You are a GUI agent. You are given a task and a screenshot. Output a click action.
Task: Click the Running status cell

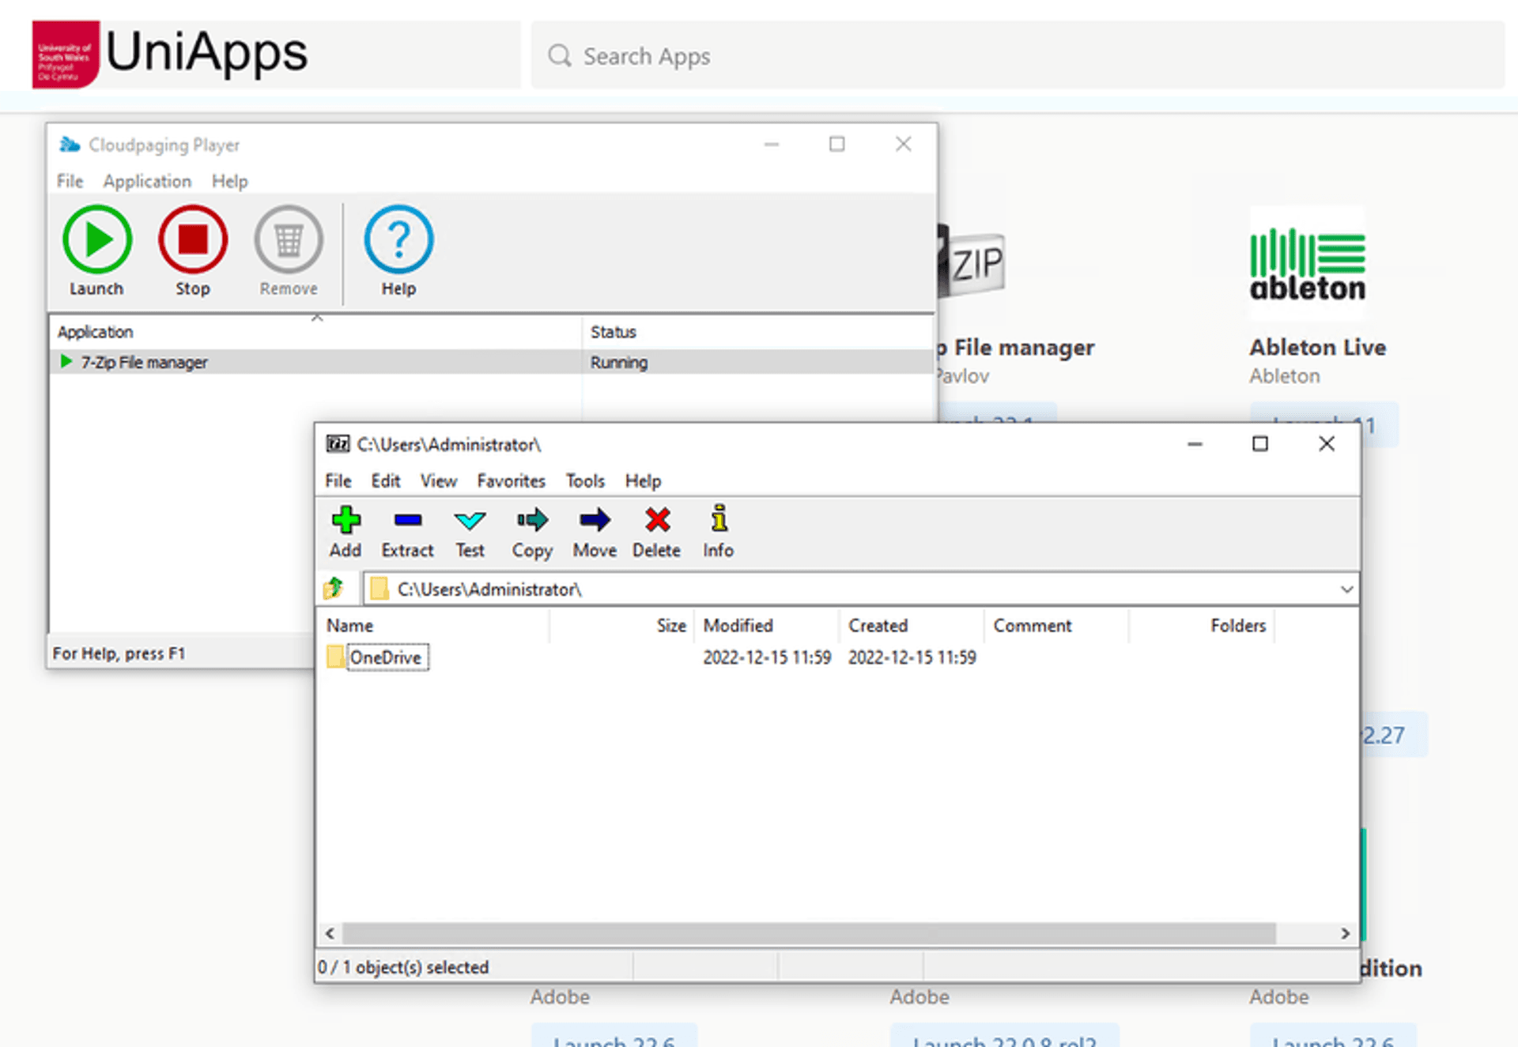(x=618, y=363)
